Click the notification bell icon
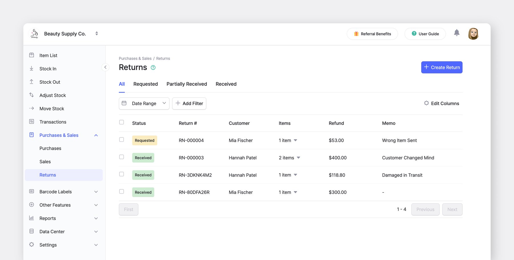This screenshot has width=514, height=260. pos(457,33)
